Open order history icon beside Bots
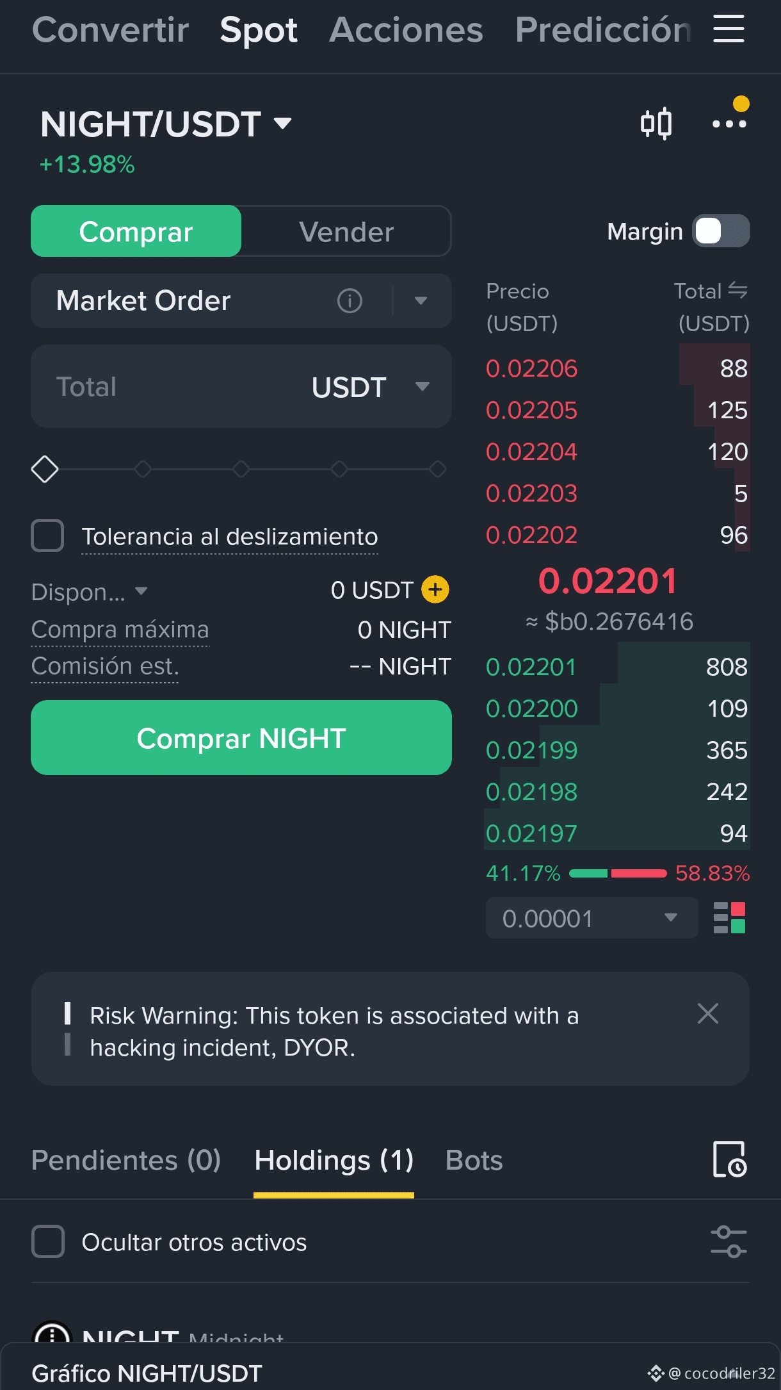The height and width of the screenshot is (1390, 781). [x=730, y=1159]
